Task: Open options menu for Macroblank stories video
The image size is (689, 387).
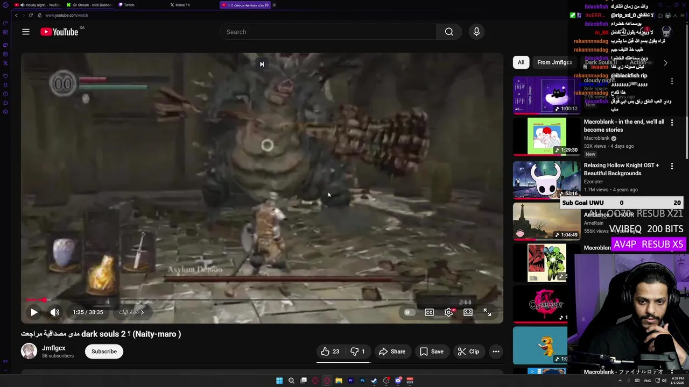Action: (672, 123)
